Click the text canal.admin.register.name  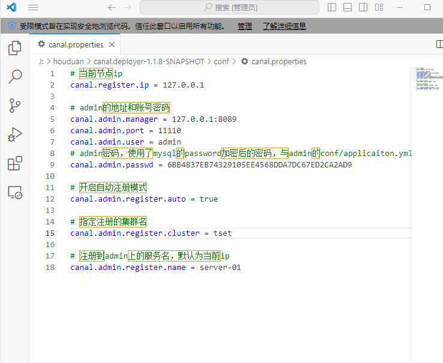click(128, 267)
